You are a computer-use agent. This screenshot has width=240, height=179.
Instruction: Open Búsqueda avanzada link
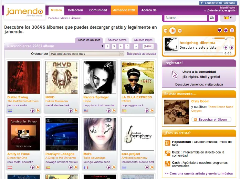[x=142, y=54]
